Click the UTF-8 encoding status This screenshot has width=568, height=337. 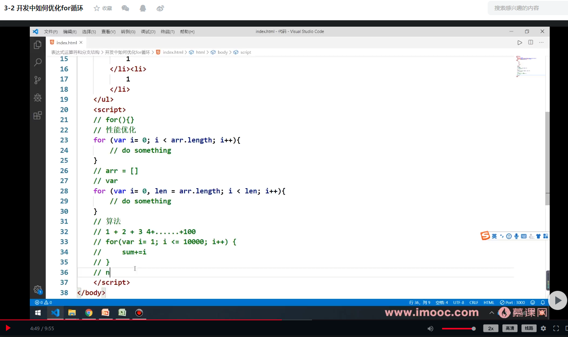click(x=459, y=302)
